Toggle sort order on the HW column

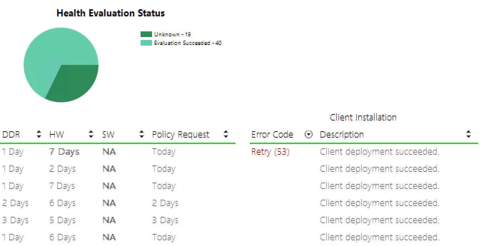tap(91, 134)
